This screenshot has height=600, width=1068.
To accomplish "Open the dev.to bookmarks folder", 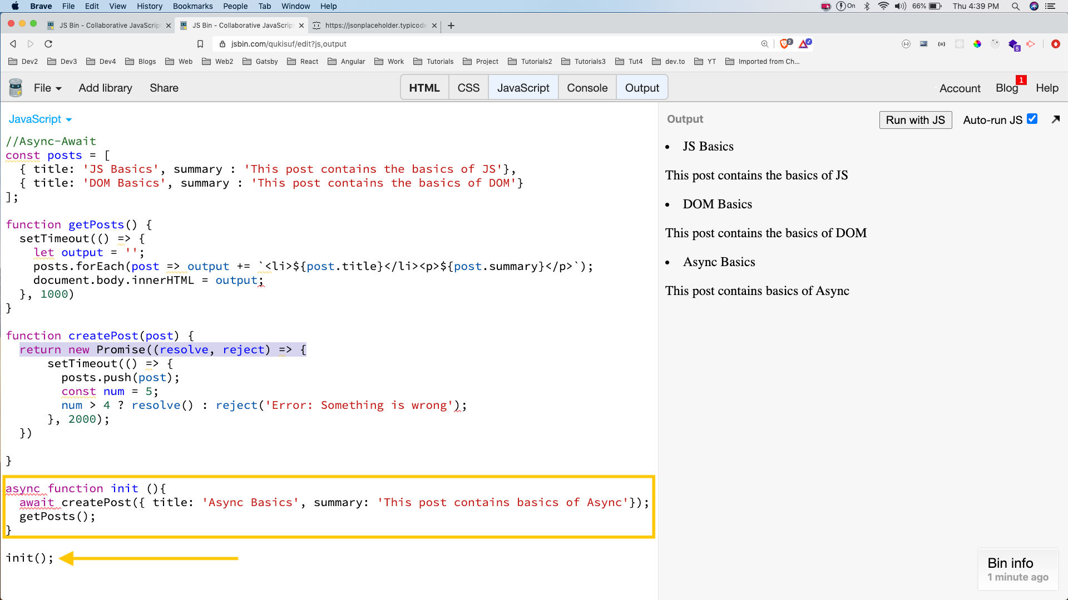I will (x=669, y=62).
